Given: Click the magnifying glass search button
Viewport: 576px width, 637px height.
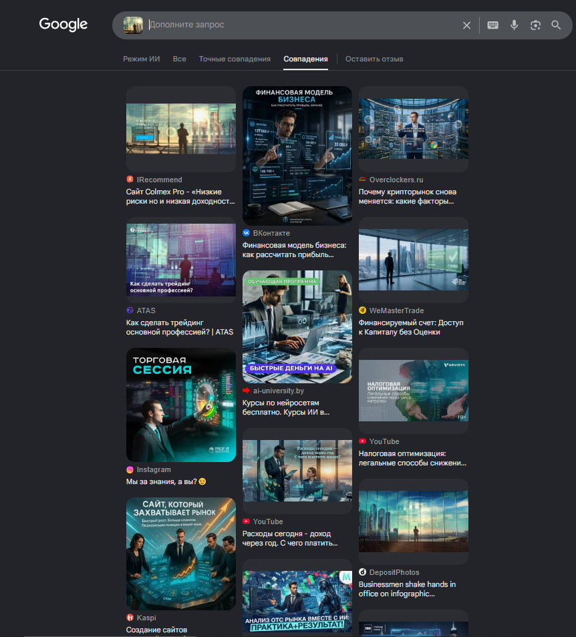Looking at the screenshot, I should [x=556, y=25].
